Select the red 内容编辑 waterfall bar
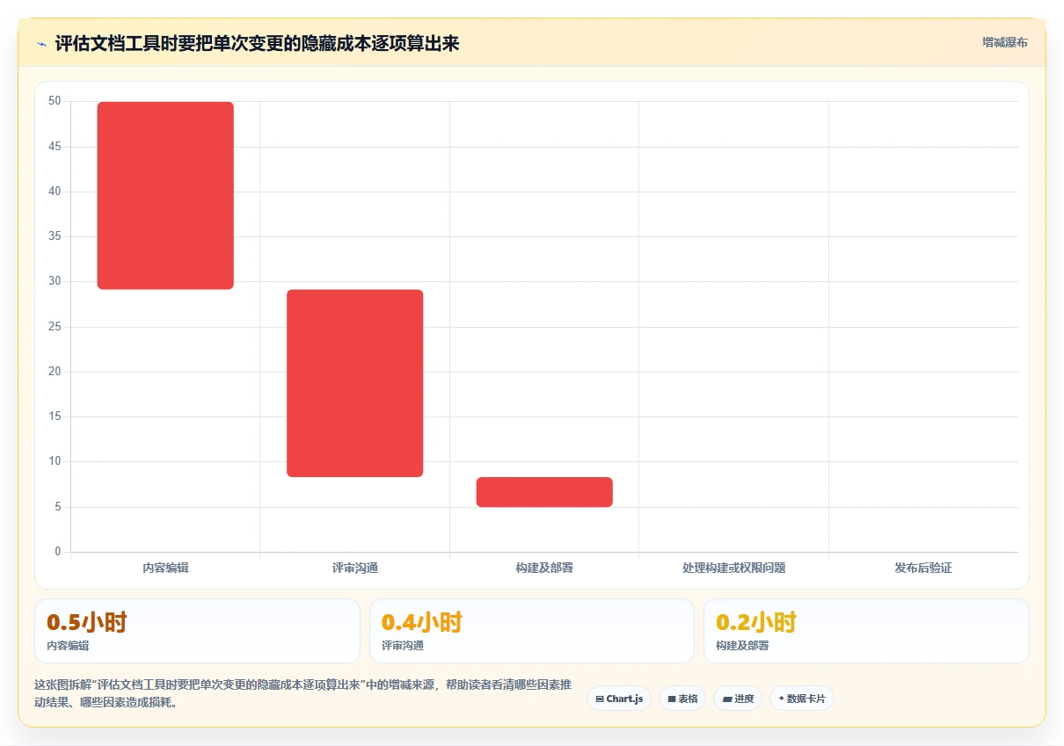Screen dimensions: 1064x746 [165, 195]
